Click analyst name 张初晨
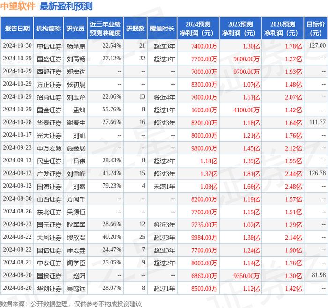The width and height of the screenshot is (328, 308). tap(76, 84)
